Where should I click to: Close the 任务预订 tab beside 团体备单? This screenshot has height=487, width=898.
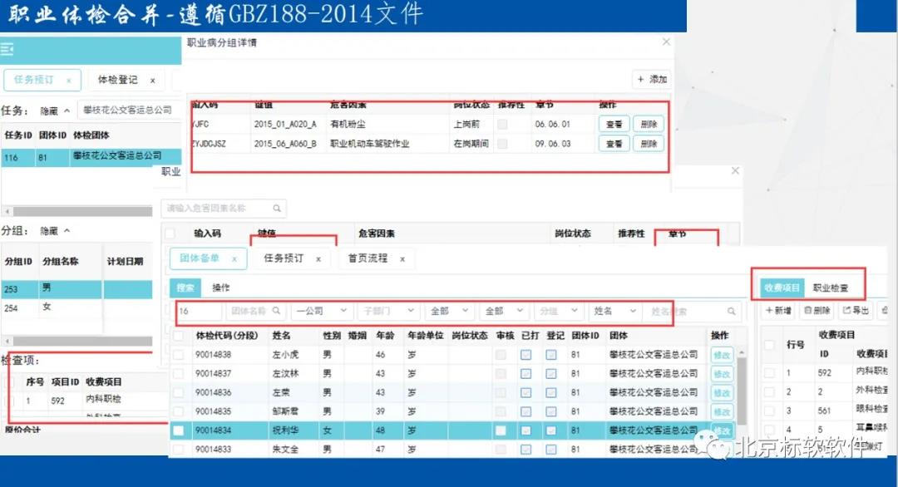318,259
